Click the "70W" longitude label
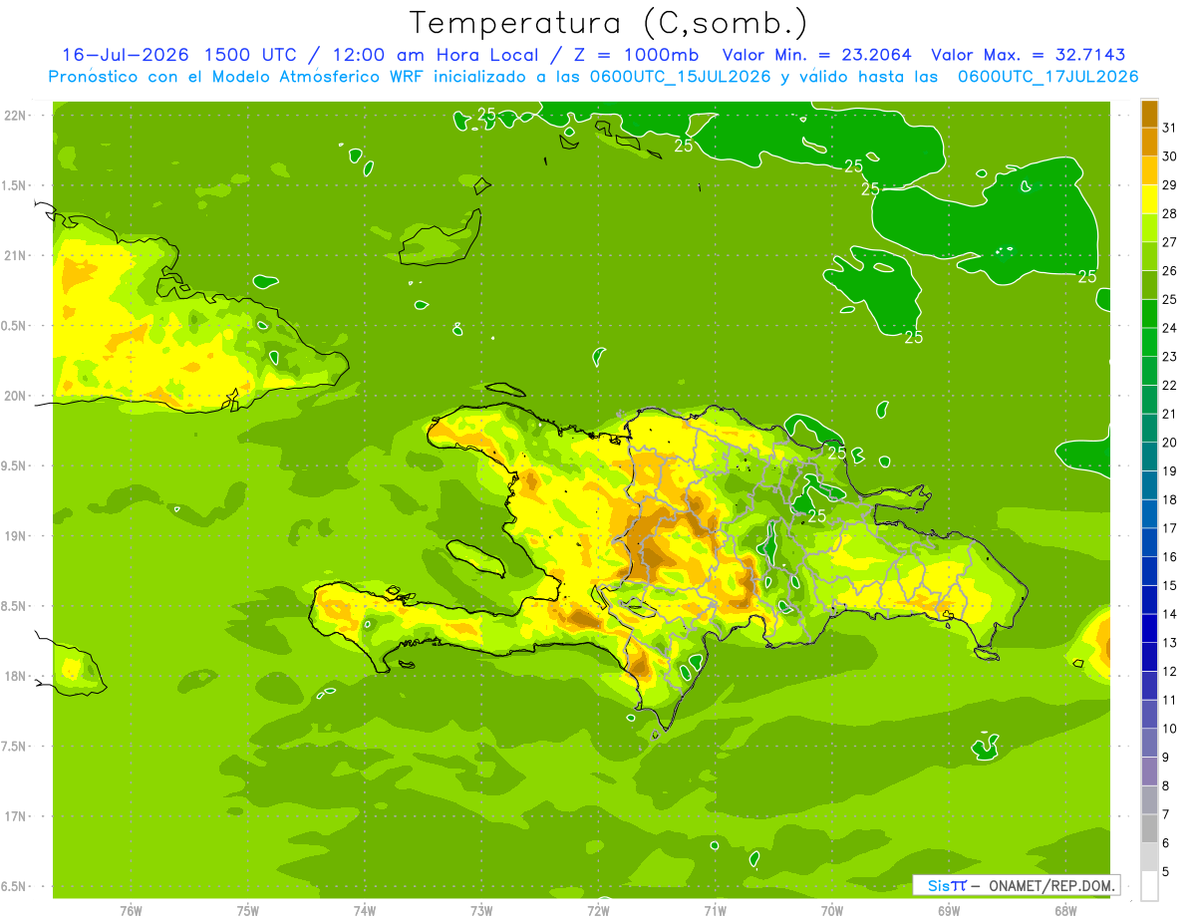1196x924 pixels. [832, 910]
